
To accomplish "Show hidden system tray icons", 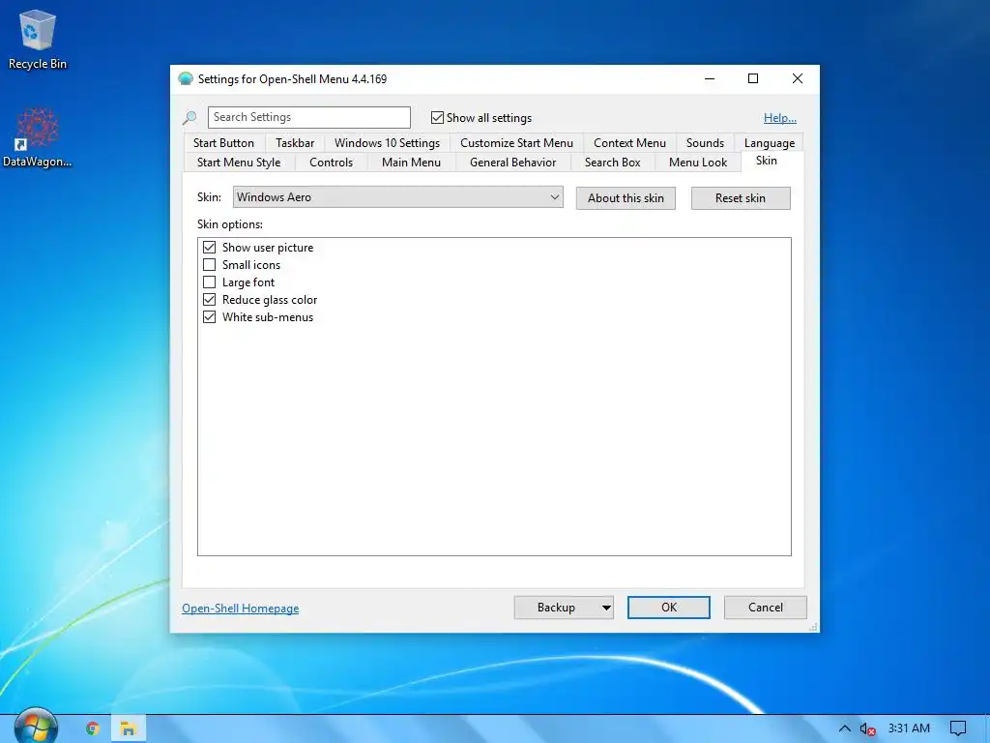I will pyautogui.click(x=844, y=728).
